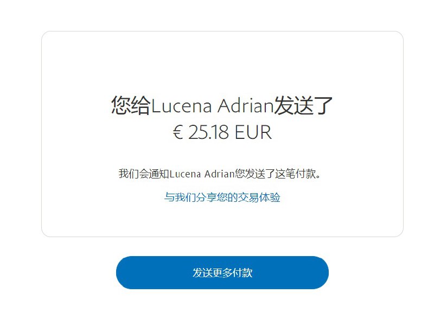This screenshot has width=434, height=325.
Task: Click the € 25.18 EUR amount
Action: 222,132
